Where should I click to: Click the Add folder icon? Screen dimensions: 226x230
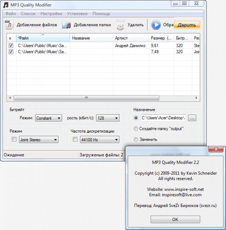[x=66, y=25]
